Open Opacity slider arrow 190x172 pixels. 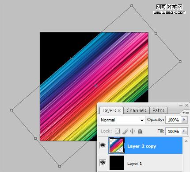[x=184, y=120]
